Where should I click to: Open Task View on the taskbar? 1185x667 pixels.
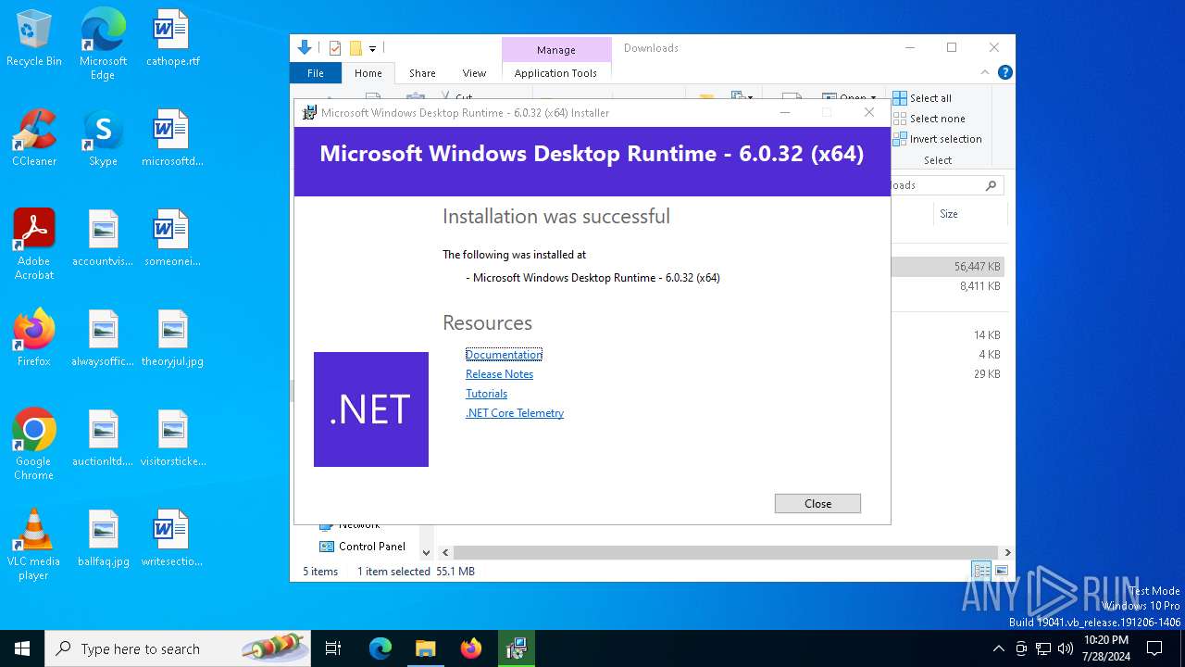click(333, 648)
